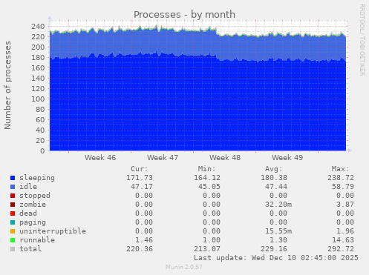The height and width of the screenshot is (275, 369).
Task: Click idle average value 47.44
Action: pos(276,187)
